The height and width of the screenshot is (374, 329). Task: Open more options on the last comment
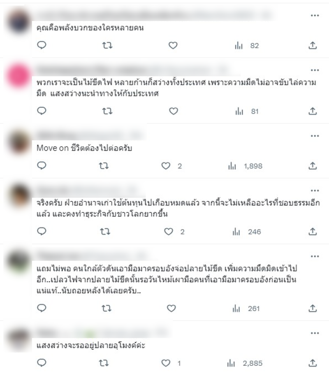[x=315, y=333]
